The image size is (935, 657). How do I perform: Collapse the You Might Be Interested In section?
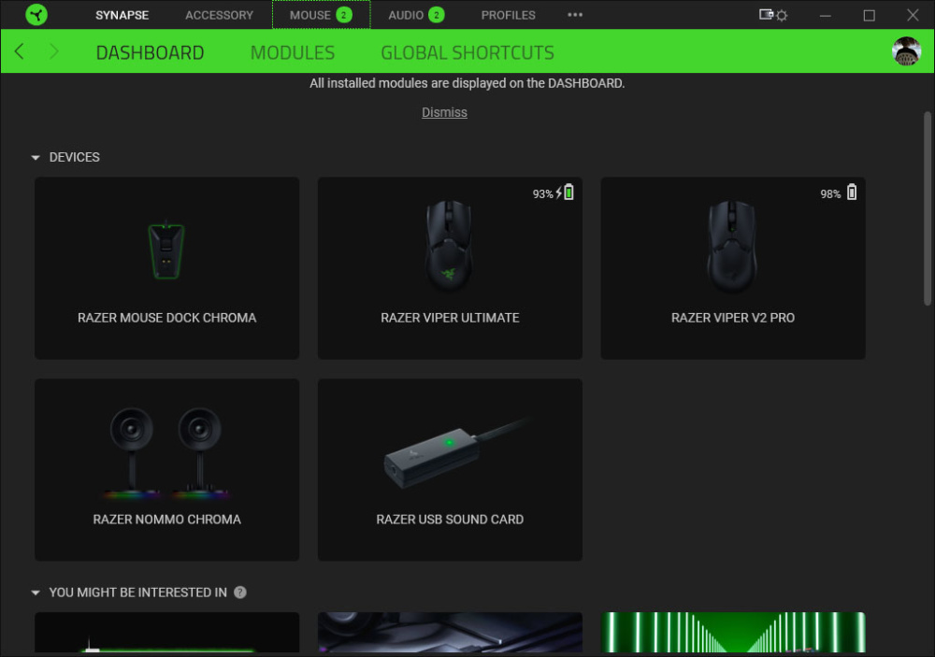pyautogui.click(x=36, y=593)
